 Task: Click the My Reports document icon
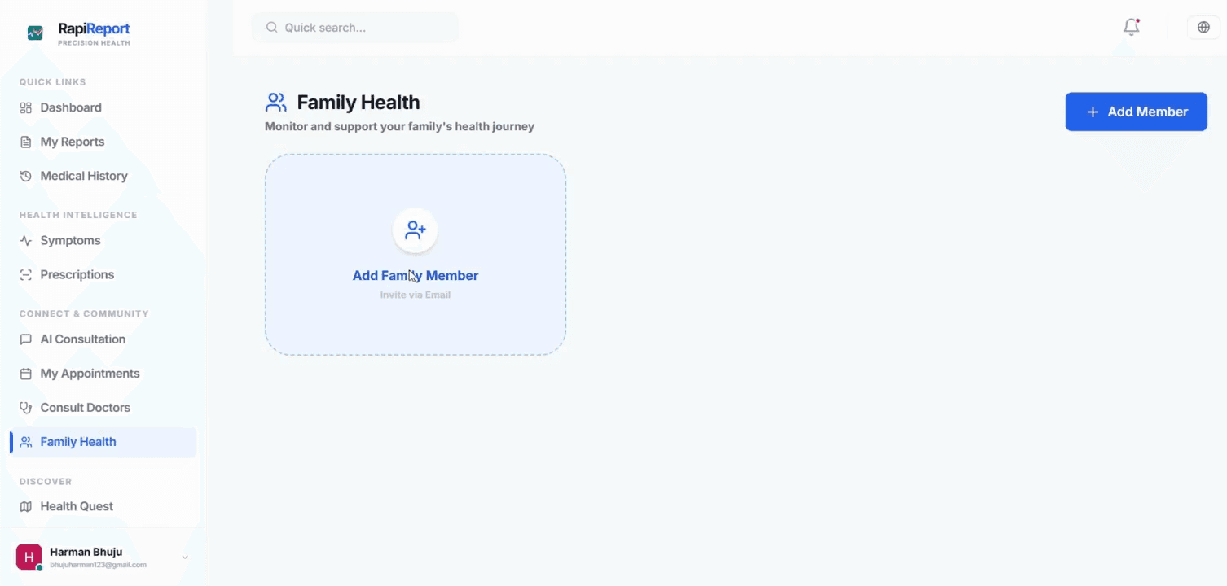(x=25, y=142)
